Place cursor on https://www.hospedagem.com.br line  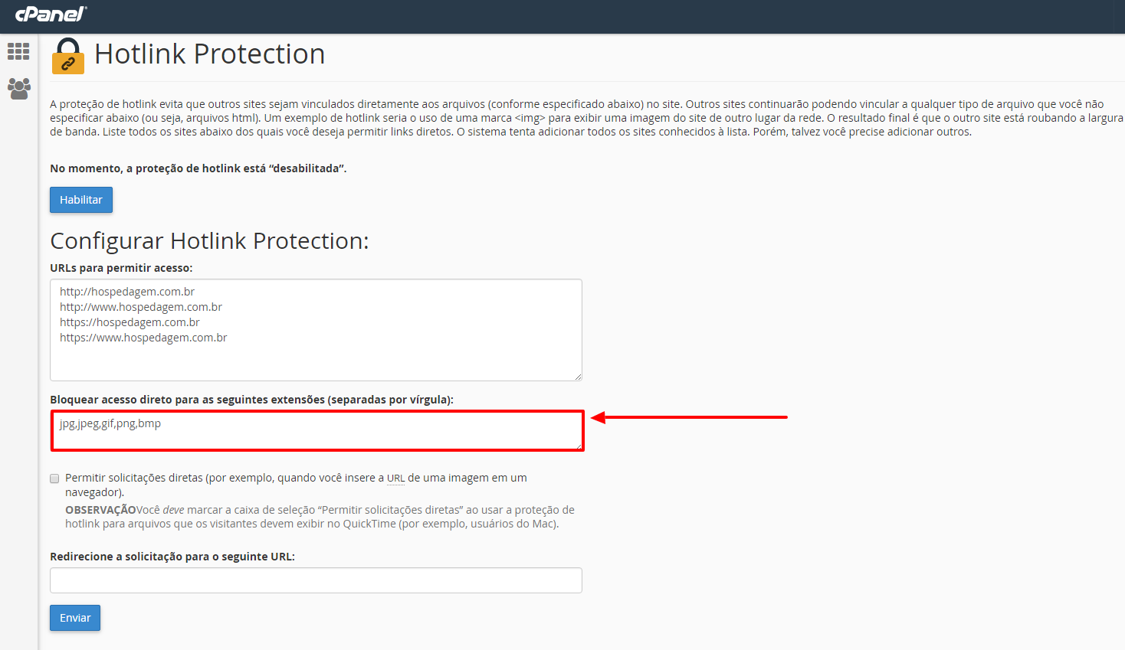pos(143,338)
